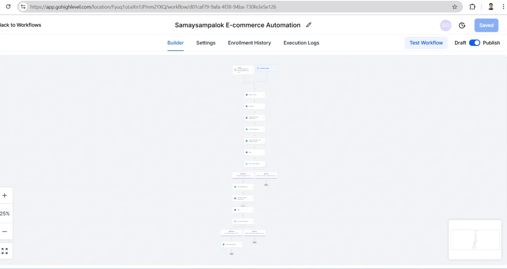Click the fit-to-screen expand icon
Viewport: 507px width, 269px height.
(x=5, y=250)
